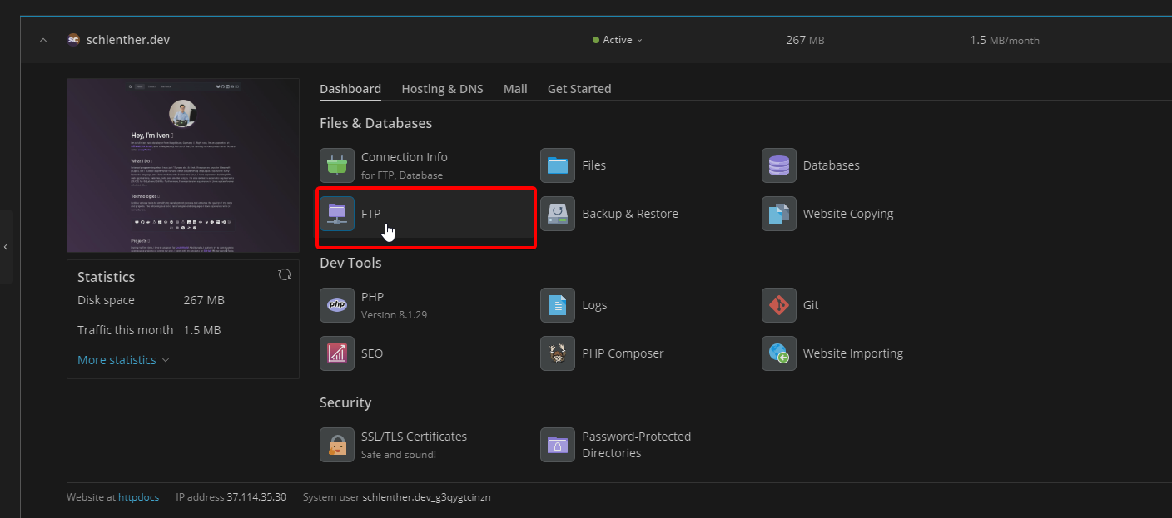The height and width of the screenshot is (518, 1172).
Task: Open Backup & Restore icon
Action: [x=558, y=214]
